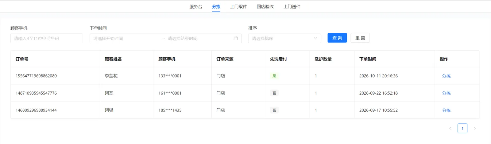Click phone number 185****1435
The width and height of the screenshot is (491, 144).
[x=170, y=110]
